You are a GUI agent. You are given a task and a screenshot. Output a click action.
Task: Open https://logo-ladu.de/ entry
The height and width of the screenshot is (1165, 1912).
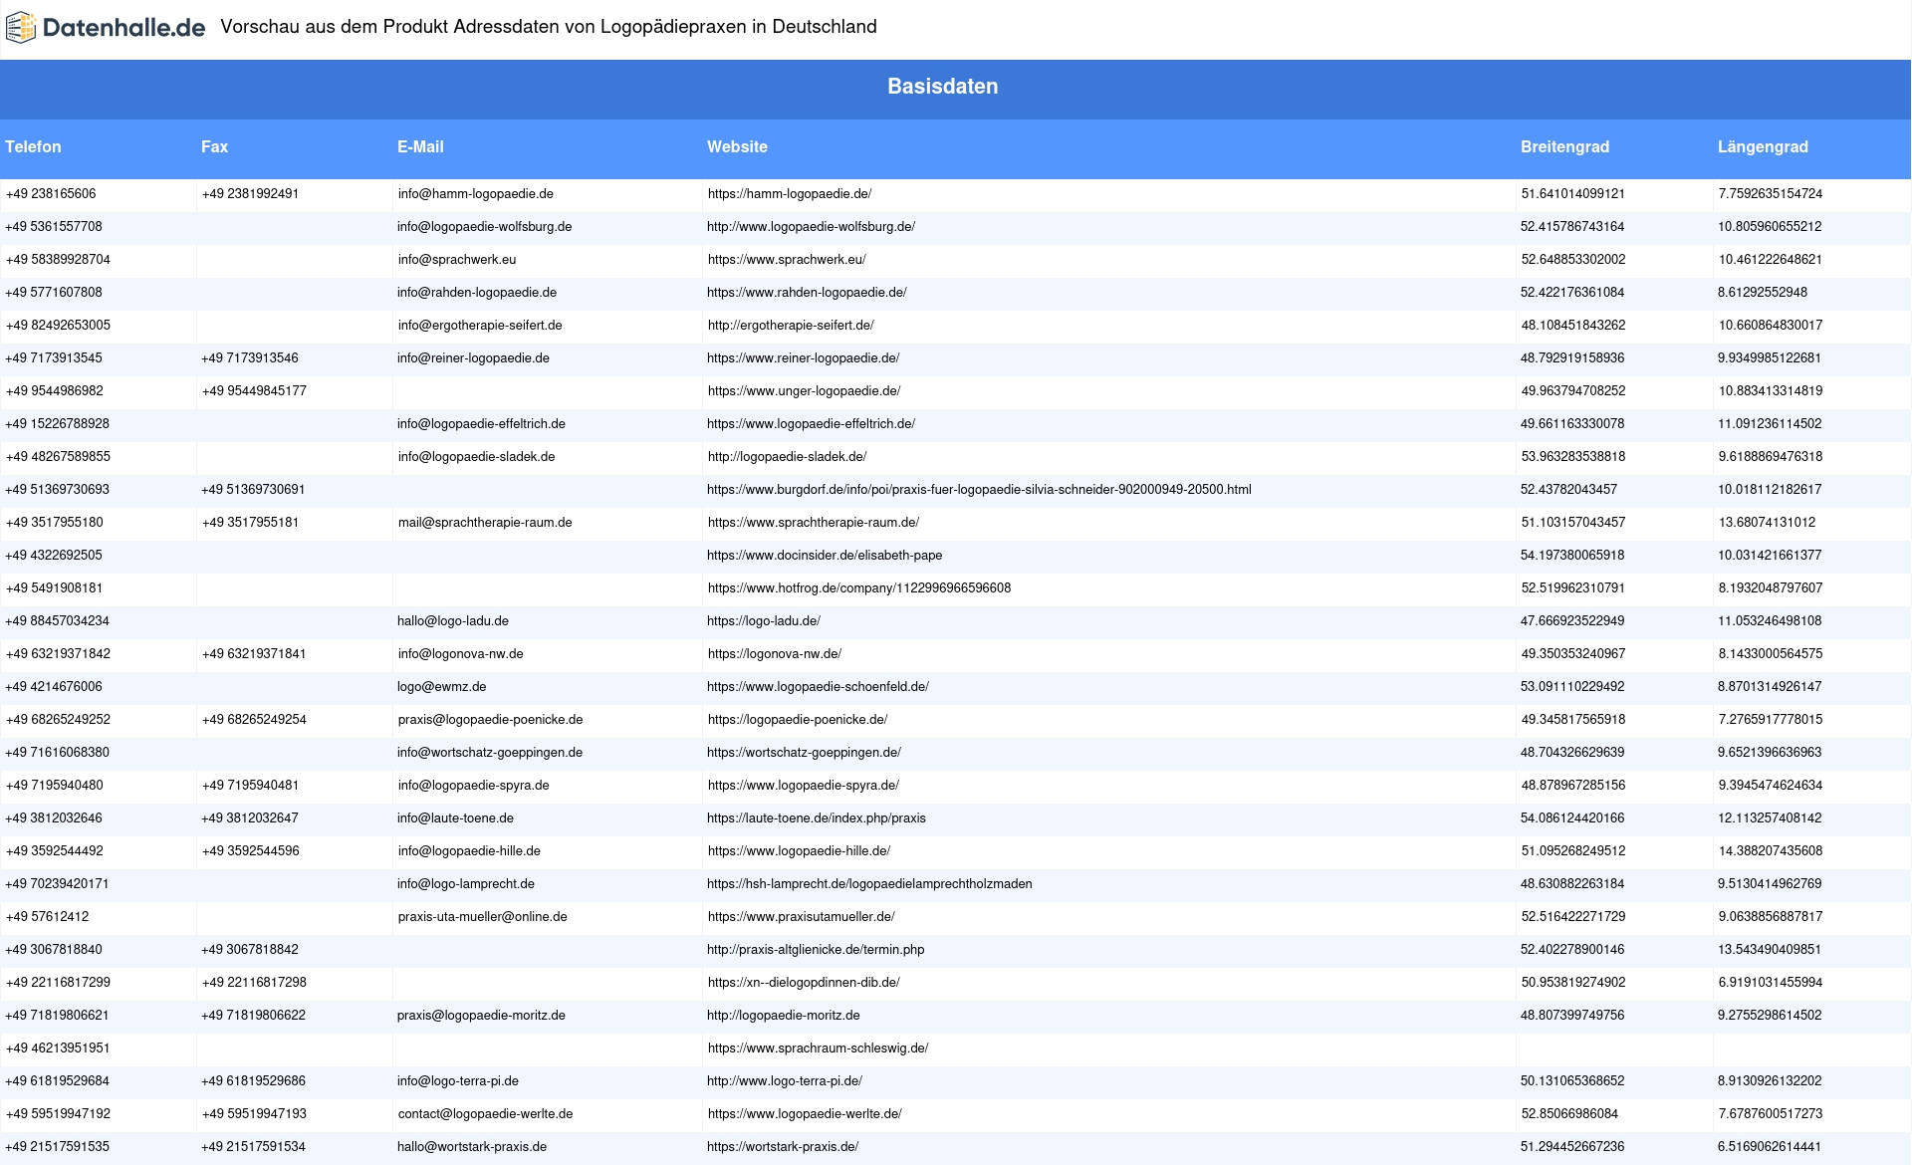[763, 621]
